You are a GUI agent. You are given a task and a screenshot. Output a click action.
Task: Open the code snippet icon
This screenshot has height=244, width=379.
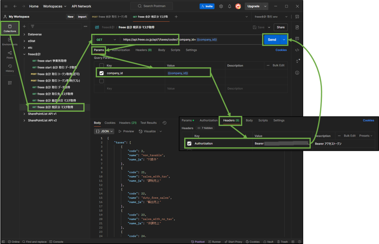pos(297,50)
